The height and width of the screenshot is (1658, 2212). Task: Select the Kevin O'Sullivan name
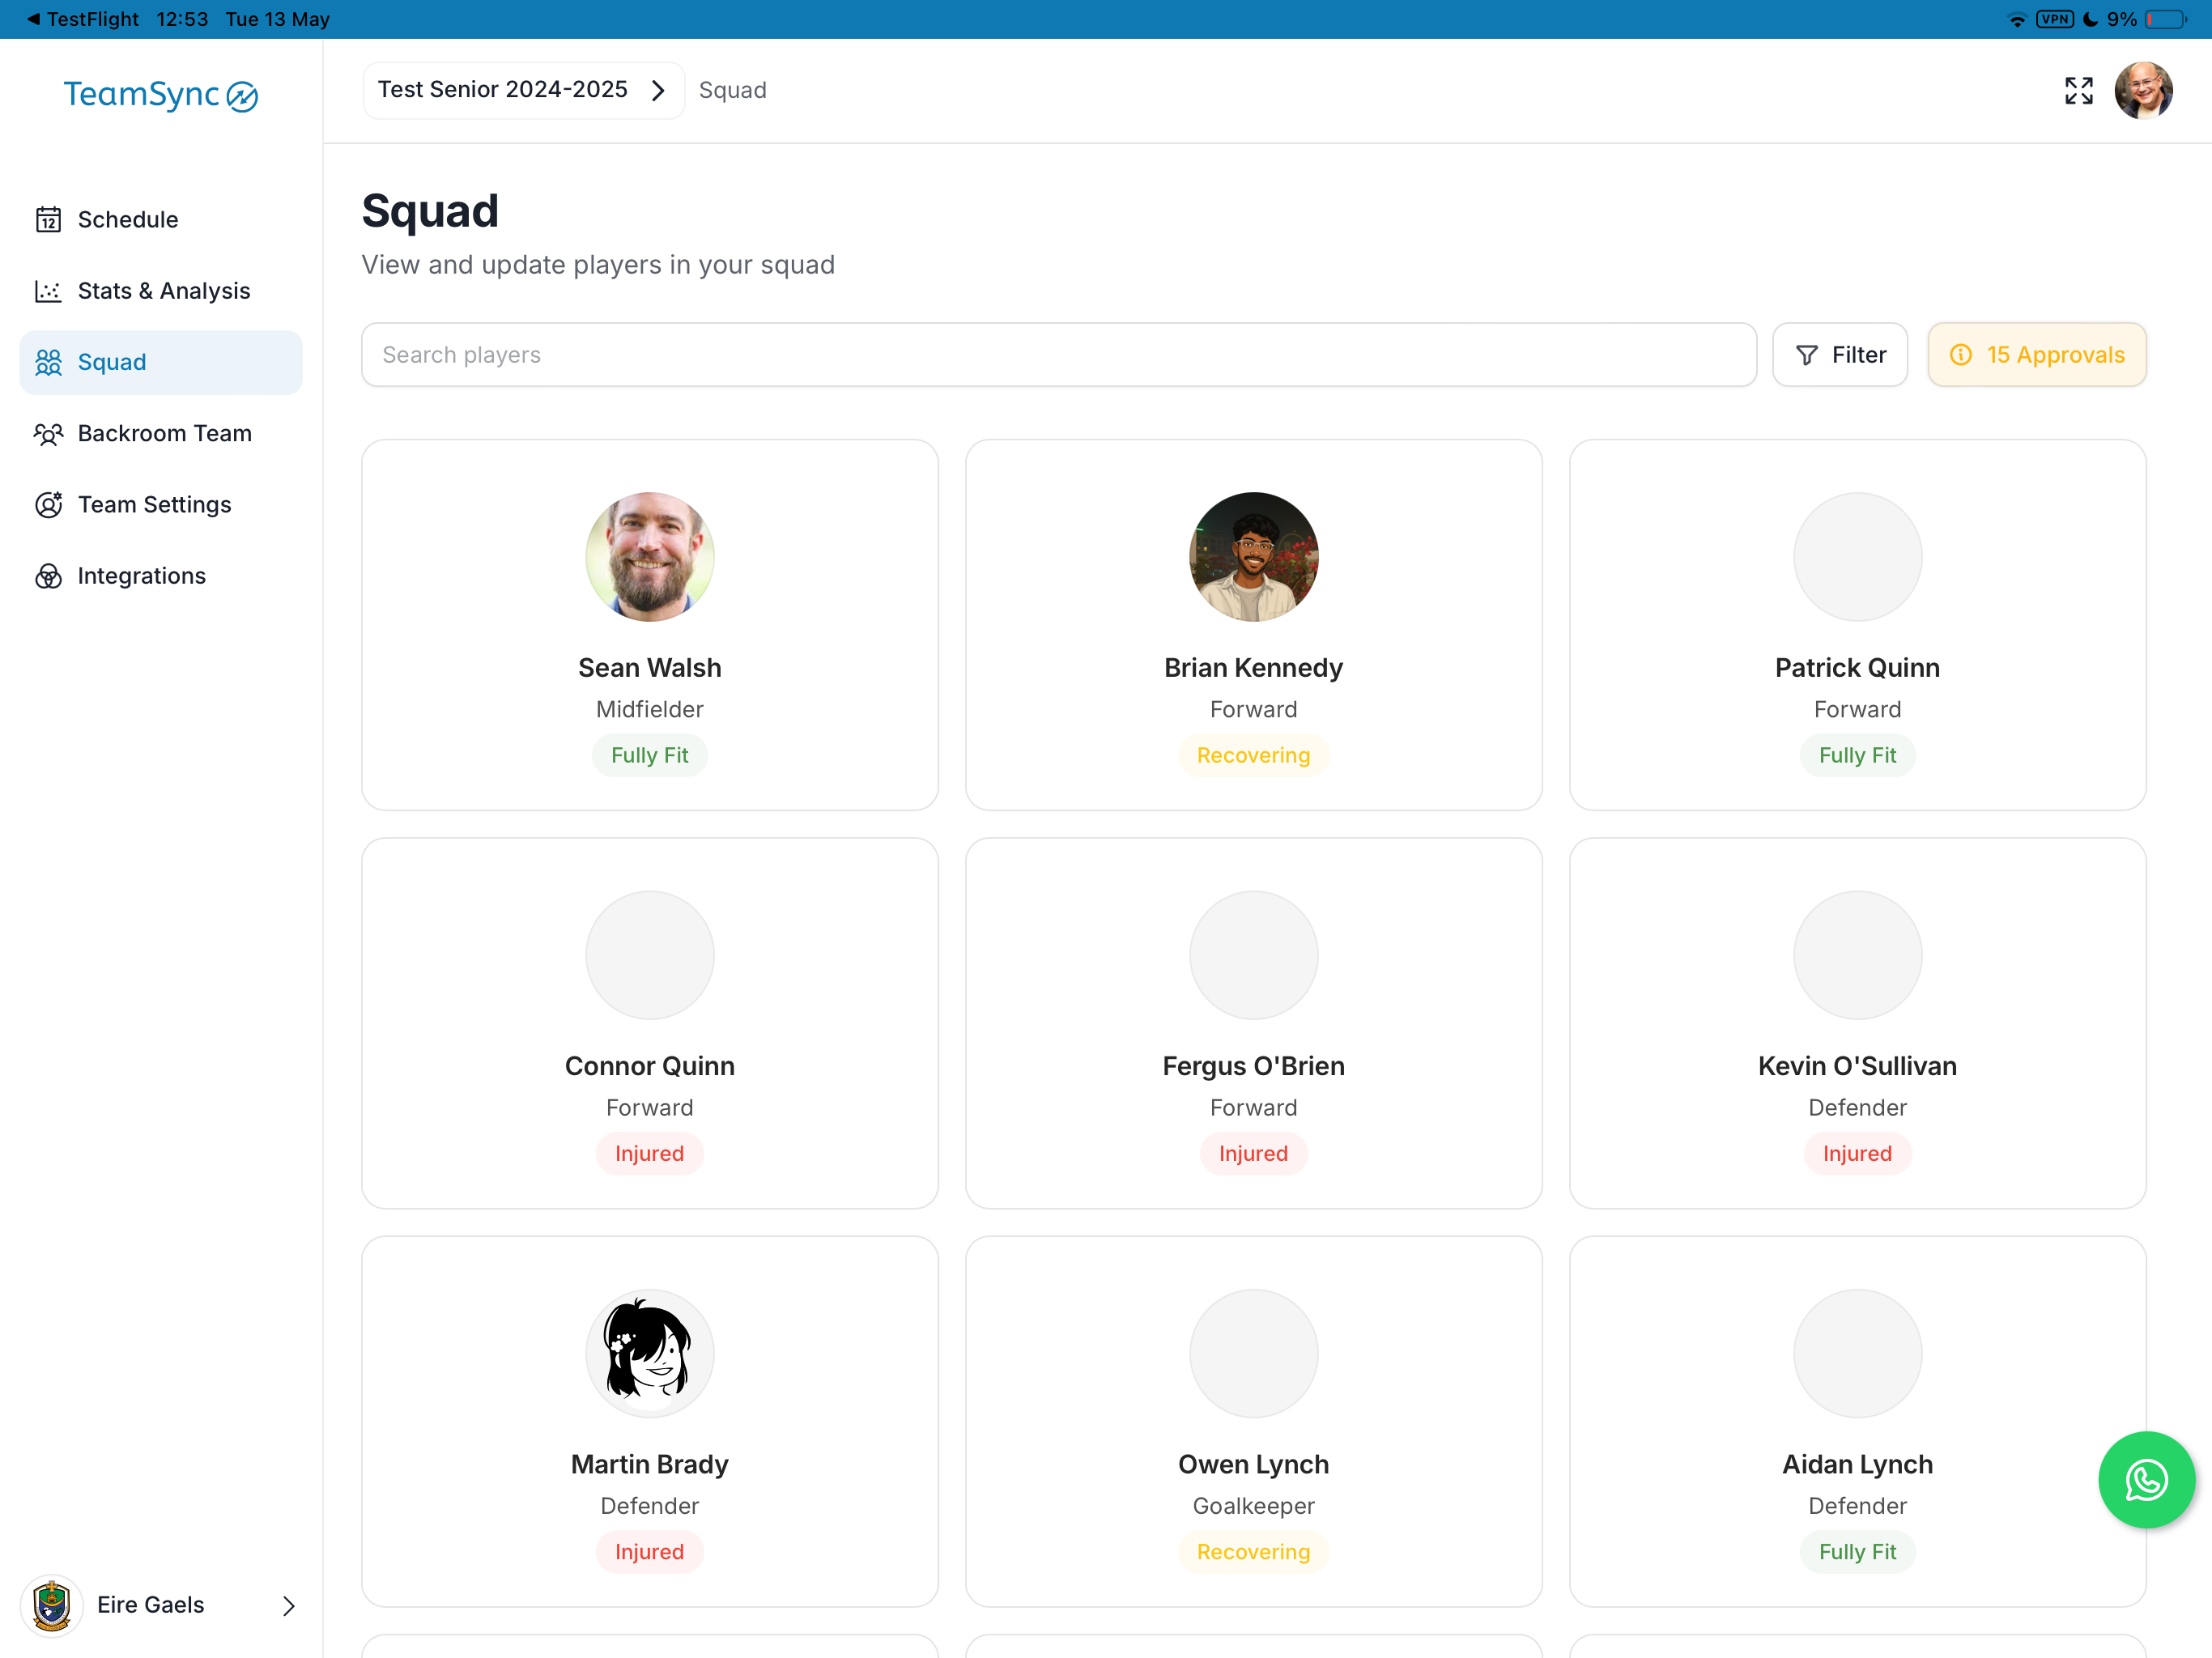coord(1858,1066)
